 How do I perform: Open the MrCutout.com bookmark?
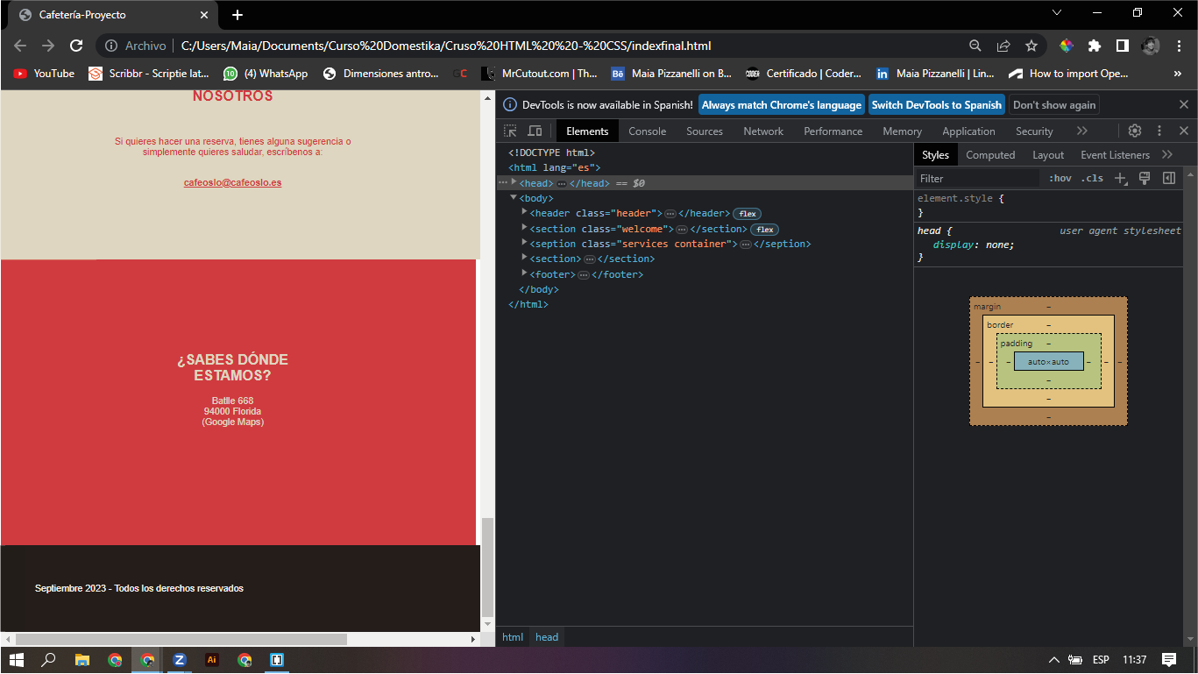point(539,74)
